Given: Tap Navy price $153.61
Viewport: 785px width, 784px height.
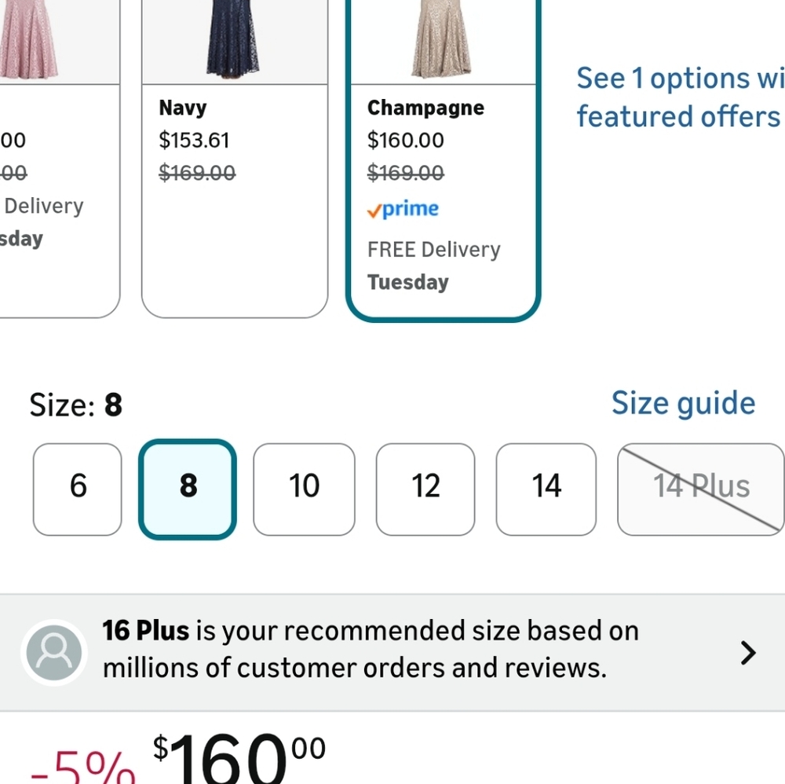Looking at the screenshot, I should tap(194, 141).
